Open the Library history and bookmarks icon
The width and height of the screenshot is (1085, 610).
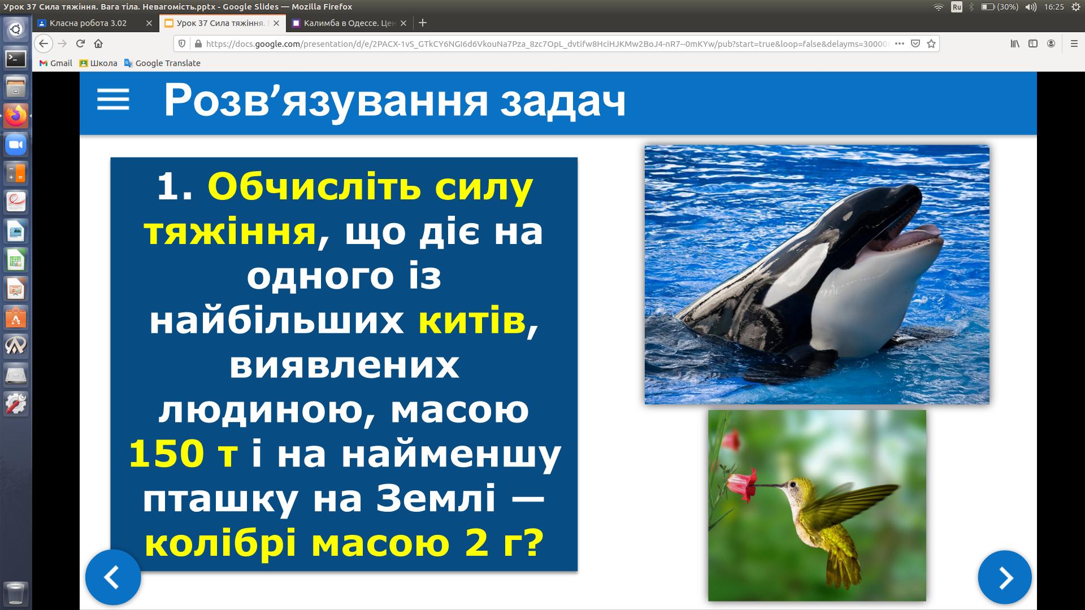pyautogui.click(x=1015, y=43)
